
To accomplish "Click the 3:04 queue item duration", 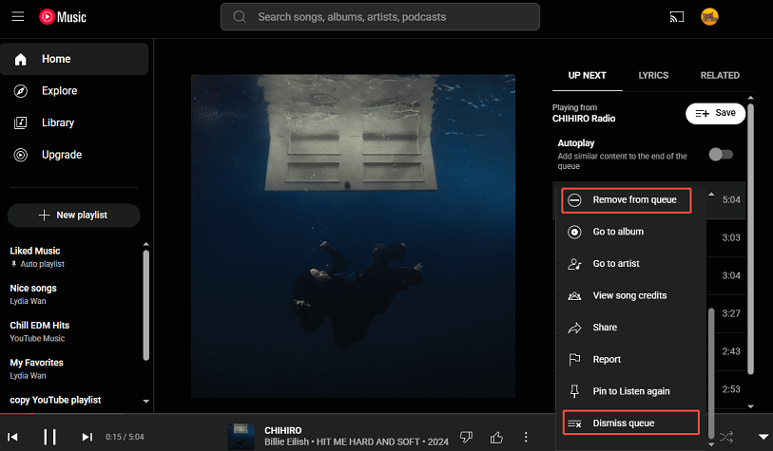I will click(731, 275).
